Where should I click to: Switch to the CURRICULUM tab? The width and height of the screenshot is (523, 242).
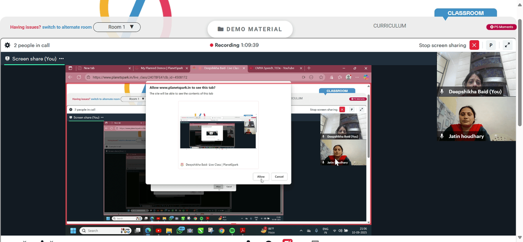click(390, 26)
